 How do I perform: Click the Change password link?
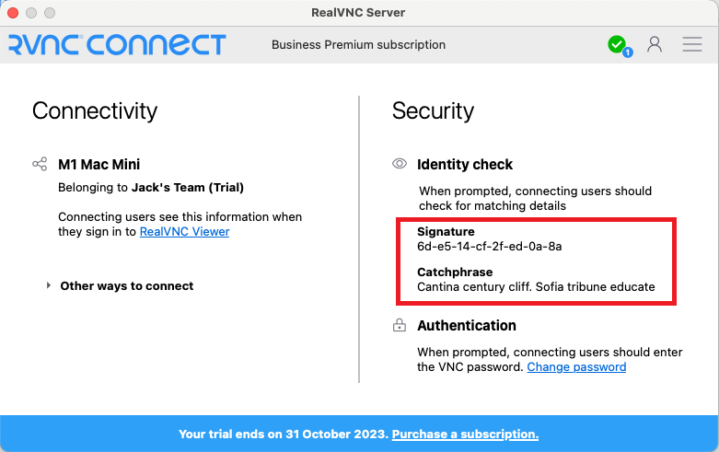[x=576, y=366]
